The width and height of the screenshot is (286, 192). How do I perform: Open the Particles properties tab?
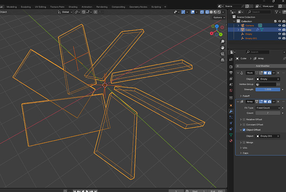(231, 117)
